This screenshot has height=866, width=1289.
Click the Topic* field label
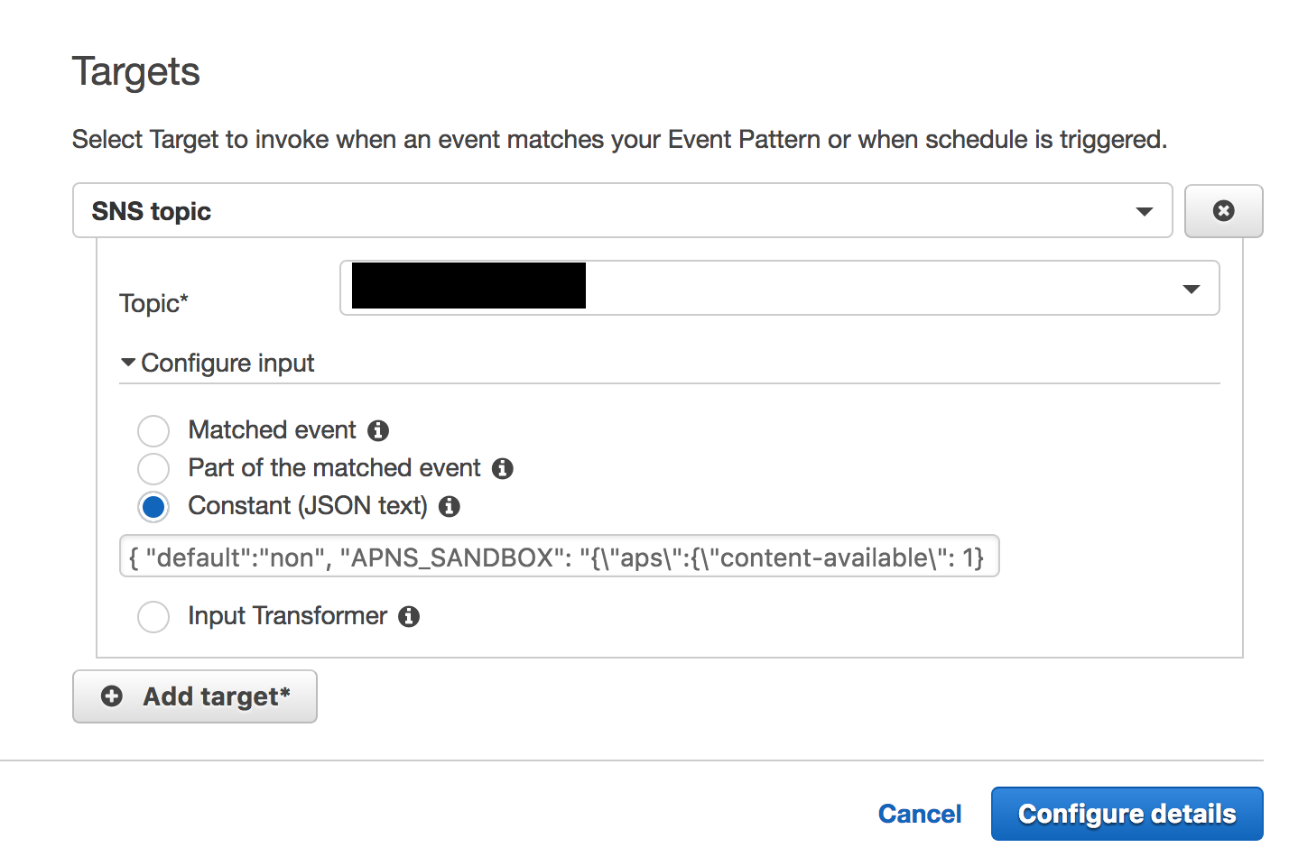tap(153, 303)
